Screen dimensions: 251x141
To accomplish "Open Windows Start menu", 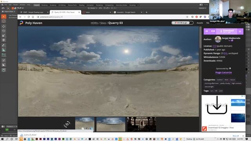I will [2, 139].
